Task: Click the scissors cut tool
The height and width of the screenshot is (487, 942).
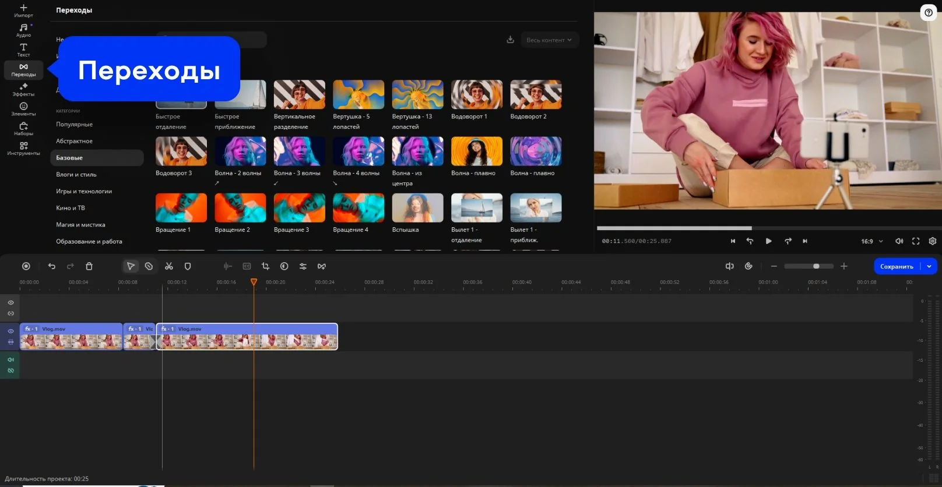Action: [x=169, y=266]
